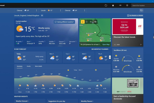
Task: Click ad choices icon on H&M ad
Action: coord(141,45)
